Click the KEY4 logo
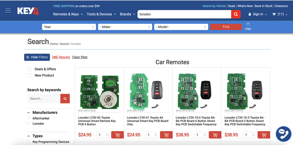This screenshot has width=293, height=145. (x=28, y=11)
